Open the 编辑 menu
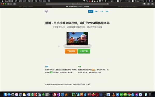The width and height of the screenshot is (155, 97). coord(20,1)
